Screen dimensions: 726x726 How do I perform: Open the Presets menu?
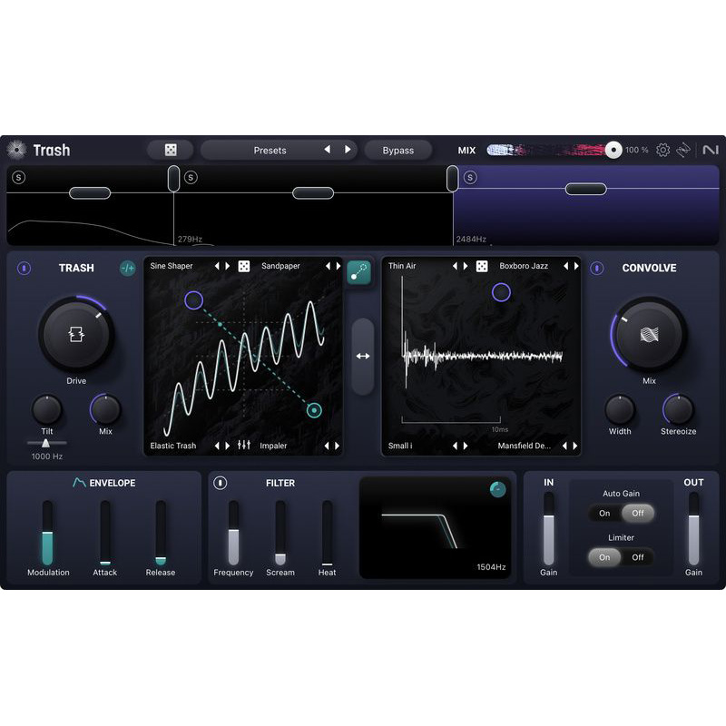[270, 150]
